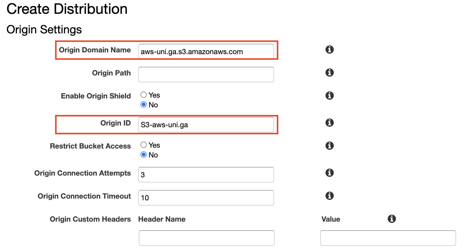Click the custom Header Name input

click(x=207, y=238)
